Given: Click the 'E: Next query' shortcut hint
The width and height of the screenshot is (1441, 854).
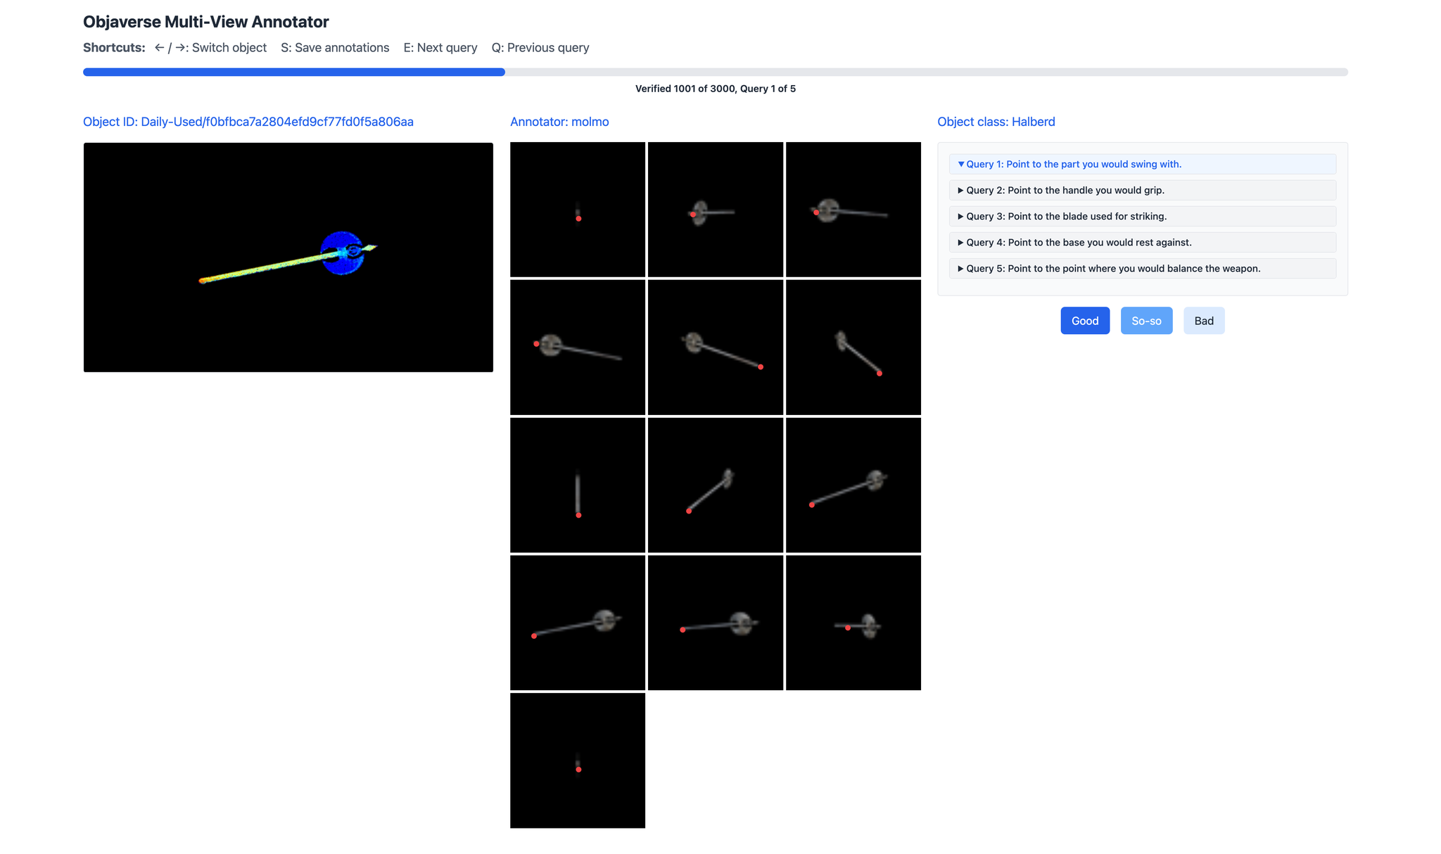Looking at the screenshot, I should (x=440, y=48).
